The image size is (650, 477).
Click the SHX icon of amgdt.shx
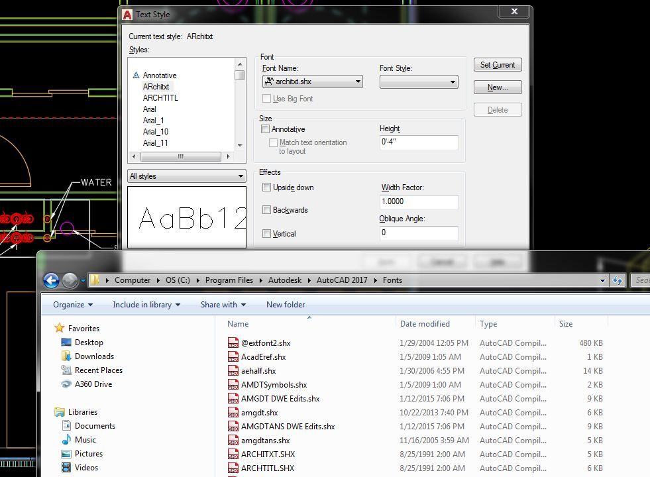tap(233, 412)
